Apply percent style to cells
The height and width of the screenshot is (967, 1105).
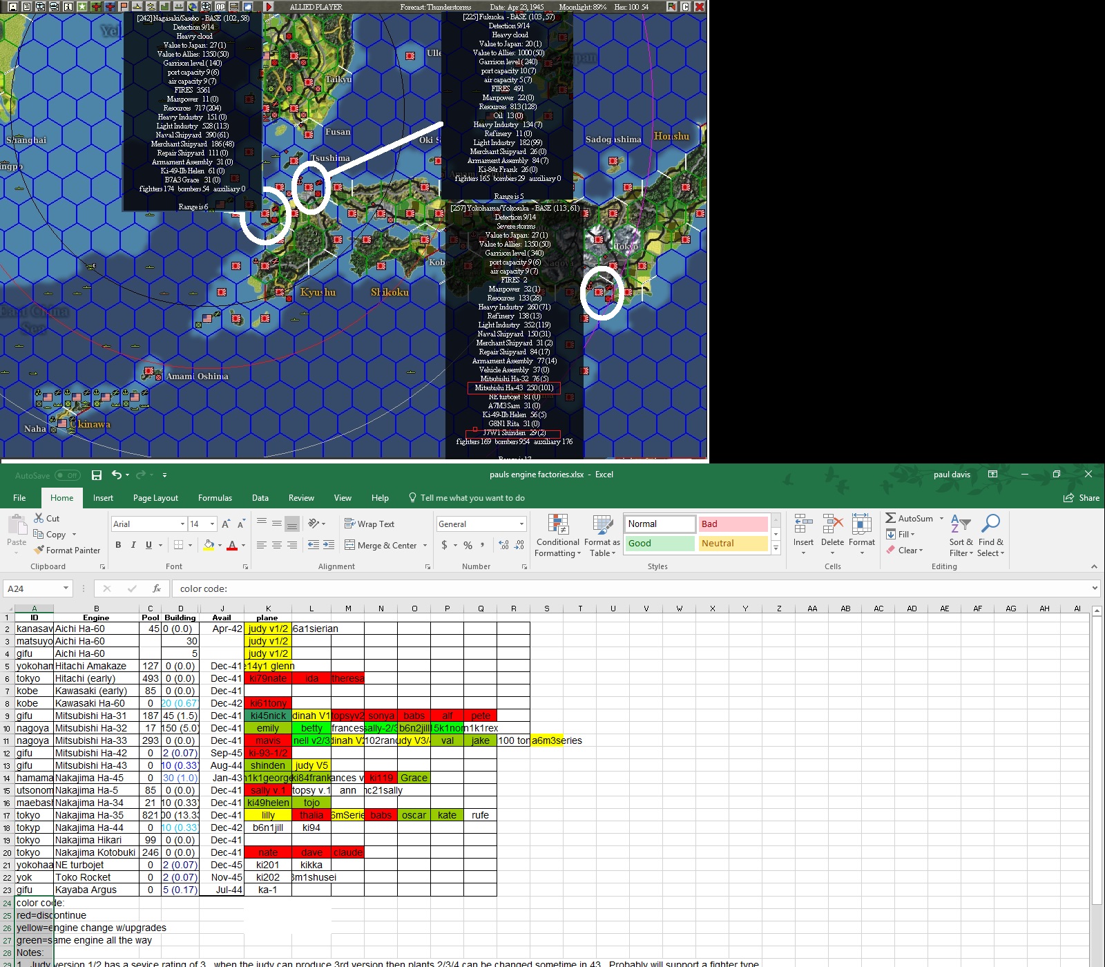[x=468, y=545]
